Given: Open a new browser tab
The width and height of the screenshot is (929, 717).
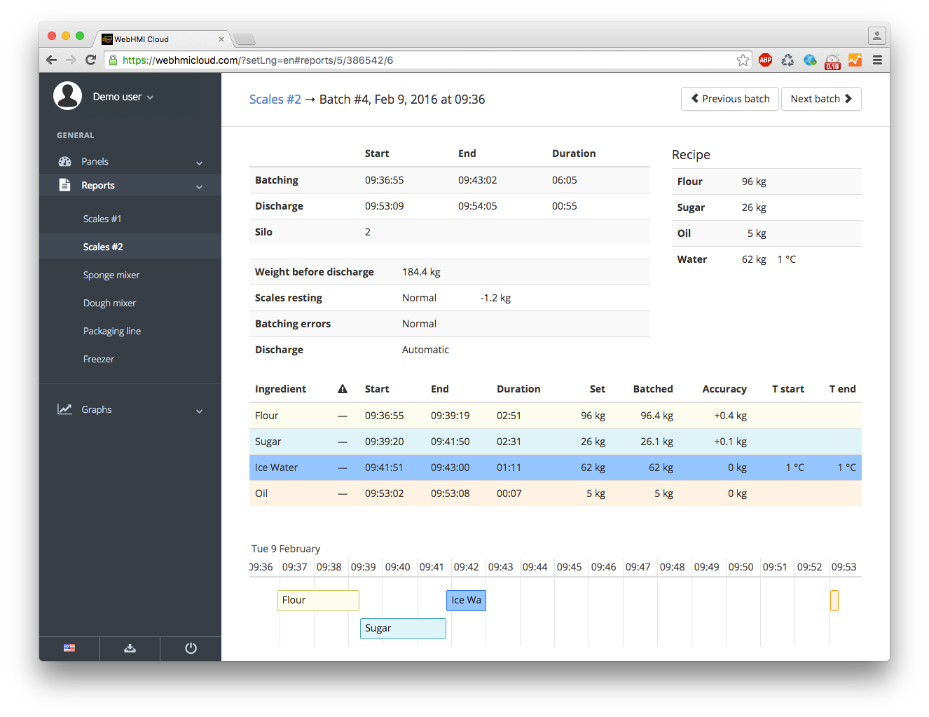Looking at the screenshot, I should coord(245,39).
